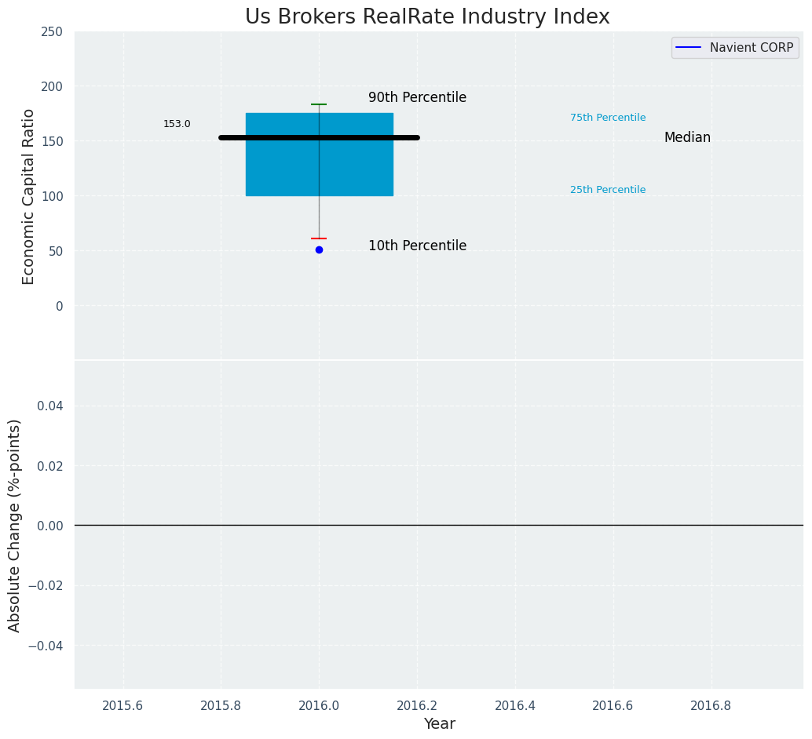Image resolution: width=812 pixels, height=739 pixels.
Task: Click the Economic Capital Ratio axis label
Action: 28,197
